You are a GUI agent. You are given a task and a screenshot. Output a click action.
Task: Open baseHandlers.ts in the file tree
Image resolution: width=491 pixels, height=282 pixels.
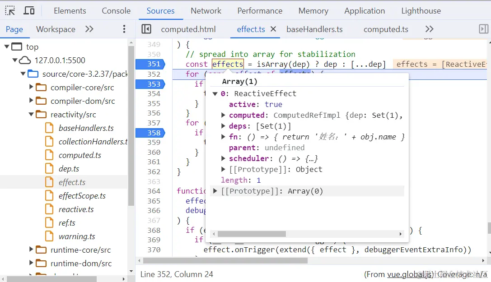86,128
